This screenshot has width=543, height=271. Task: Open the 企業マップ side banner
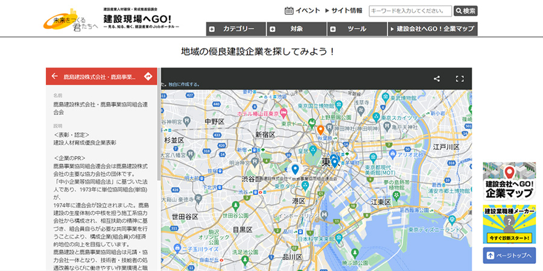pos(509,182)
